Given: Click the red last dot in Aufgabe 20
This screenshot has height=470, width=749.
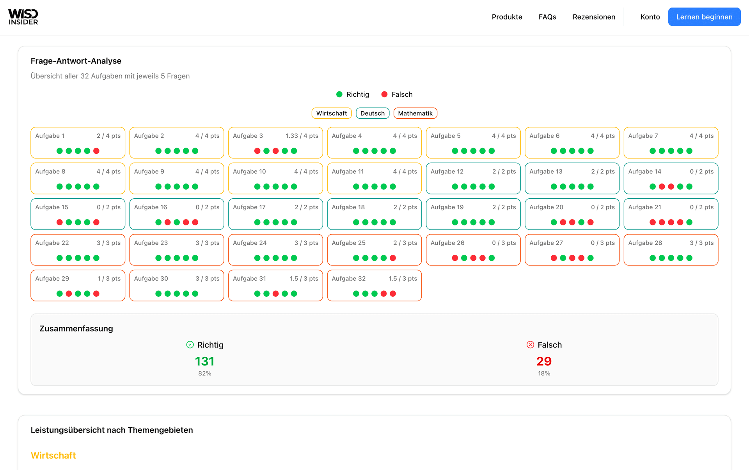Looking at the screenshot, I should point(591,222).
